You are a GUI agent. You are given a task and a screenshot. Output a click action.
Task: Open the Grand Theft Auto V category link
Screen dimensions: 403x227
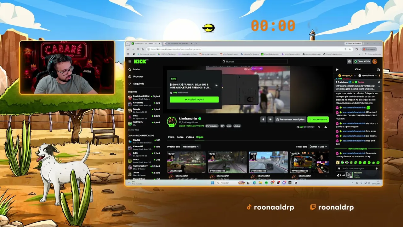(191, 126)
